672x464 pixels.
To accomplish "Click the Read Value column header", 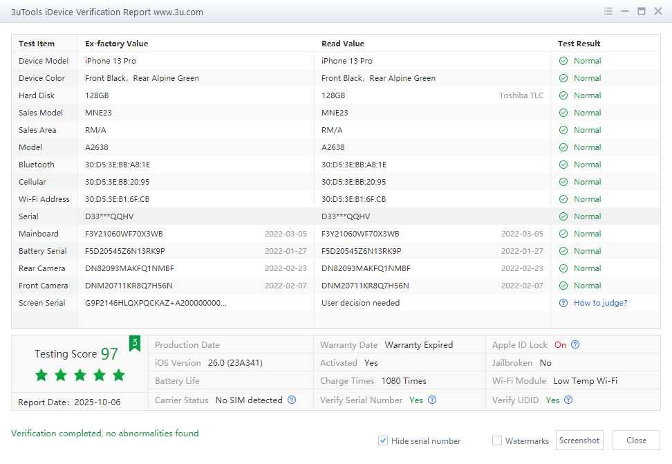I will coord(343,44).
